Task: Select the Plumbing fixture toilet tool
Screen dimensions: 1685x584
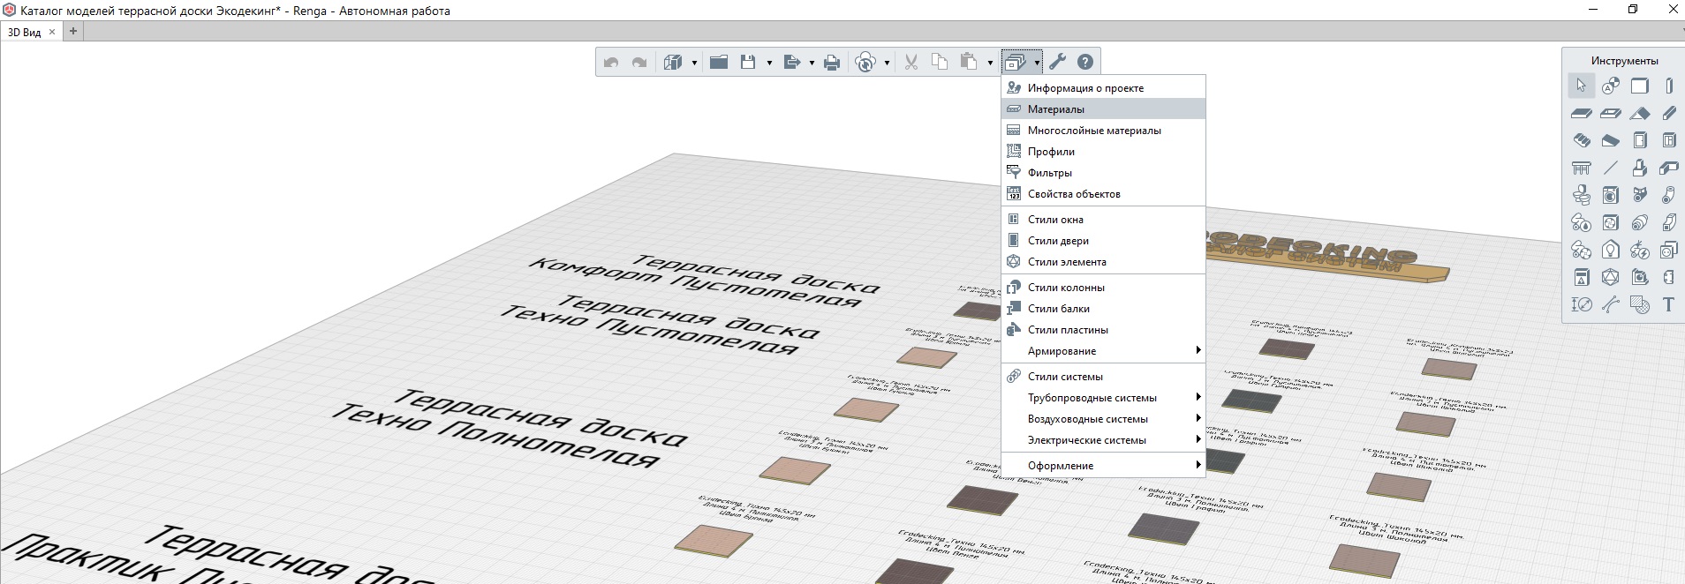Action: (1581, 195)
